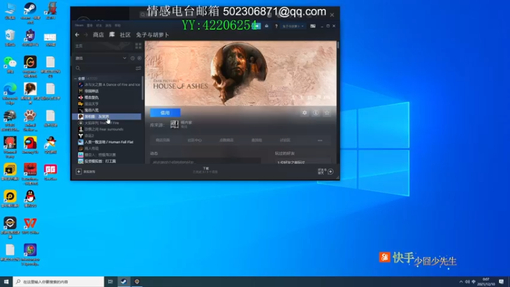Open game settings gear icon

(305, 113)
